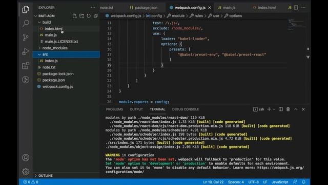This screenshot has height=185, width=328.
Task: Maximize the panel with up chevron
Action: click(296, 109)
